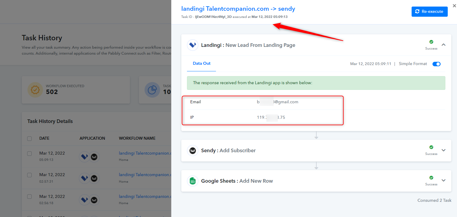The width and height of the screenshot is (457, 217).
Task: Close the task detail side panel
Action: [x=454, y=6]
